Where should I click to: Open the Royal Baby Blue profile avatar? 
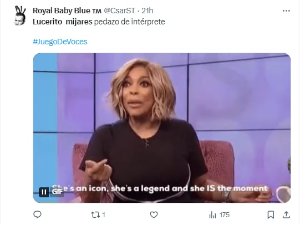click(20, 16)
